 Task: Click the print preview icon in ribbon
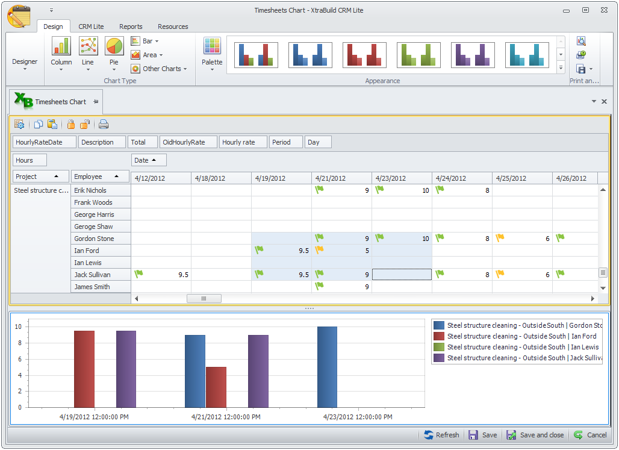coord(581,41)
